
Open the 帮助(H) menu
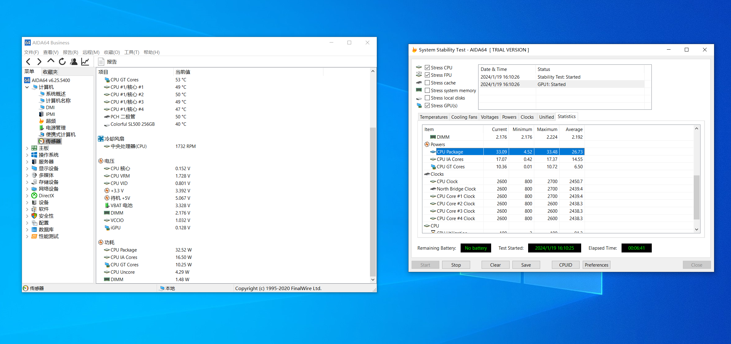tap(151, 52)
